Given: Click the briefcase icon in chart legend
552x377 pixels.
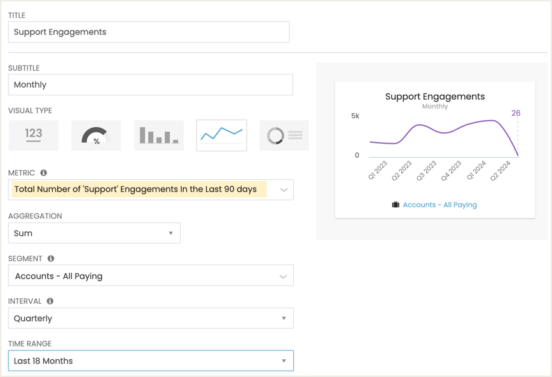Looking at the screenshot, I should click(x=396, y=205).
